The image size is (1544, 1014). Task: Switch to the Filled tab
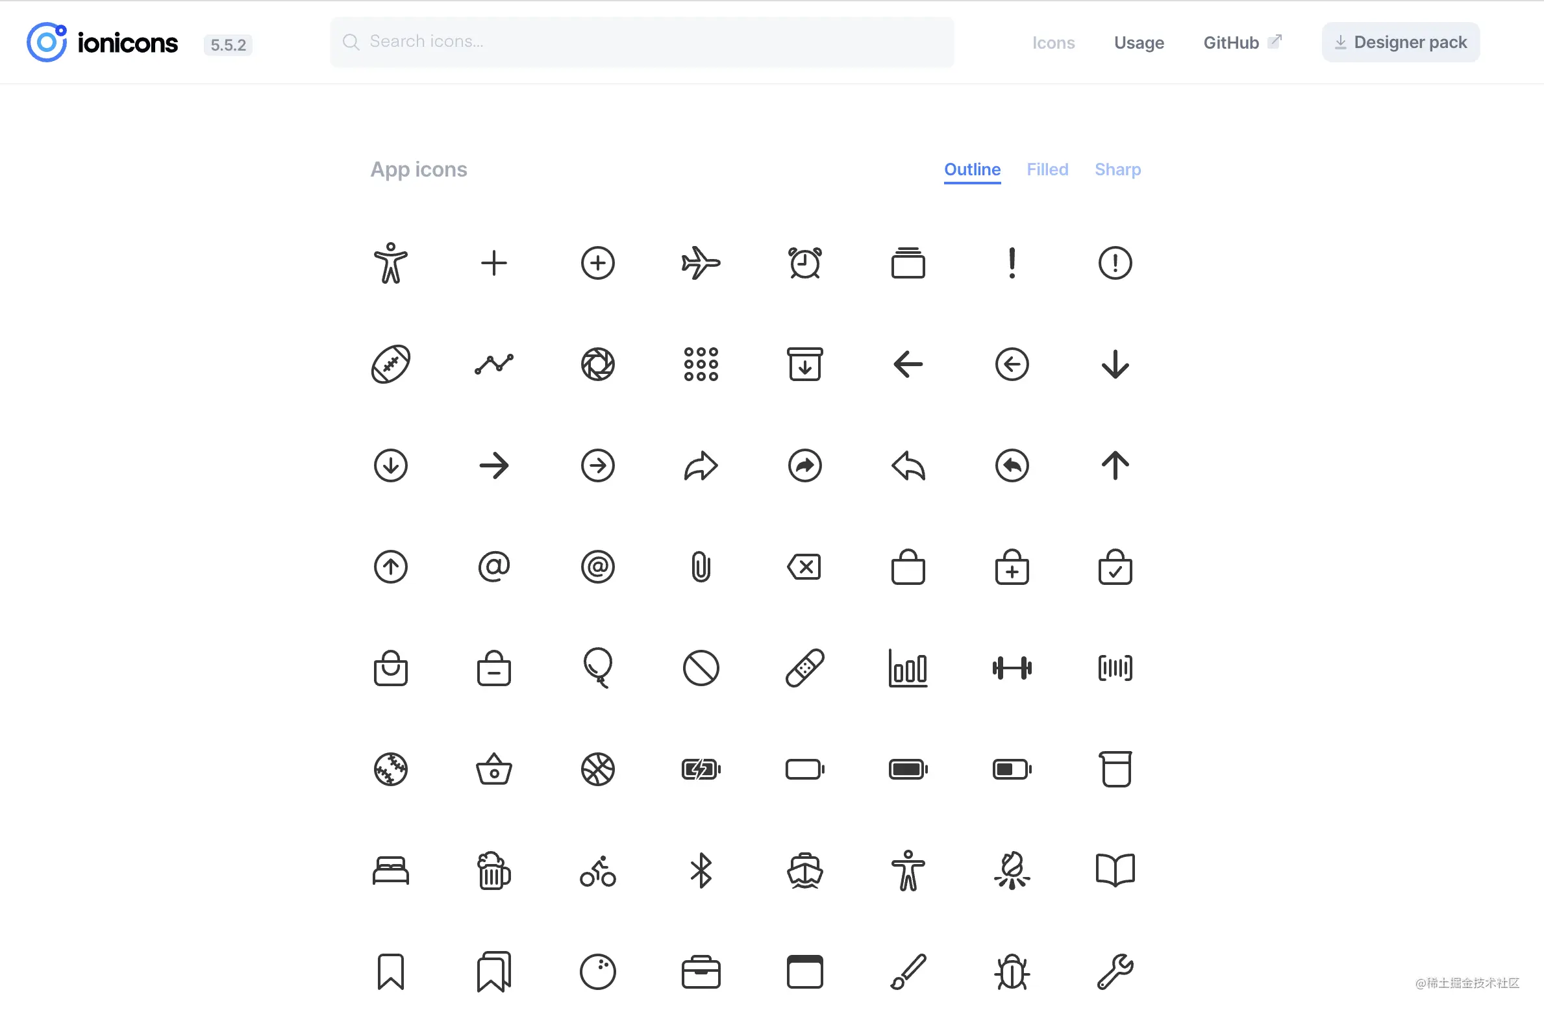point(1047,169)
